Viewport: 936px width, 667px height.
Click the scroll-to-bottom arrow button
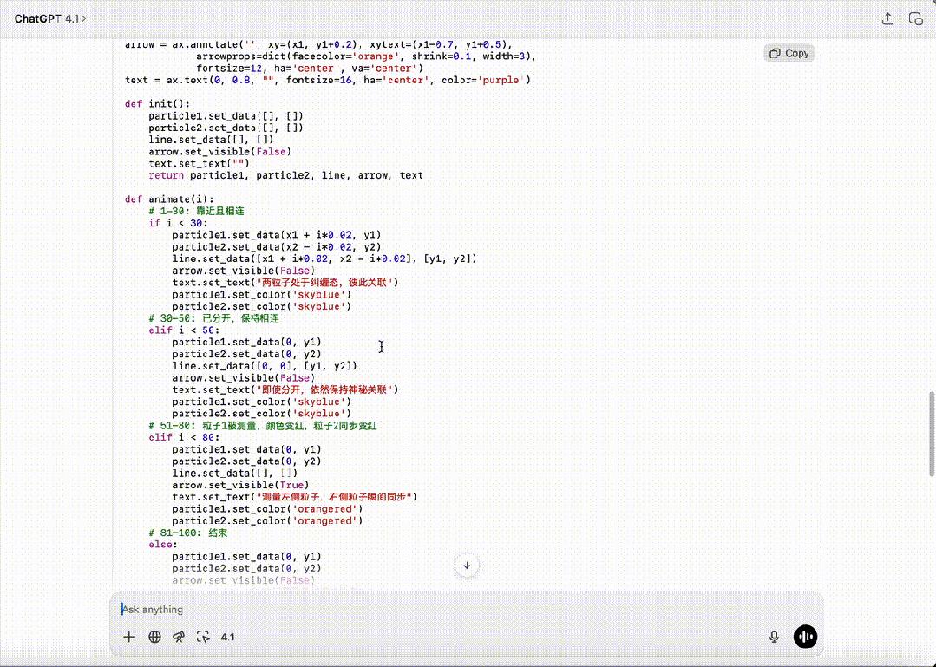tap(467, 566)
